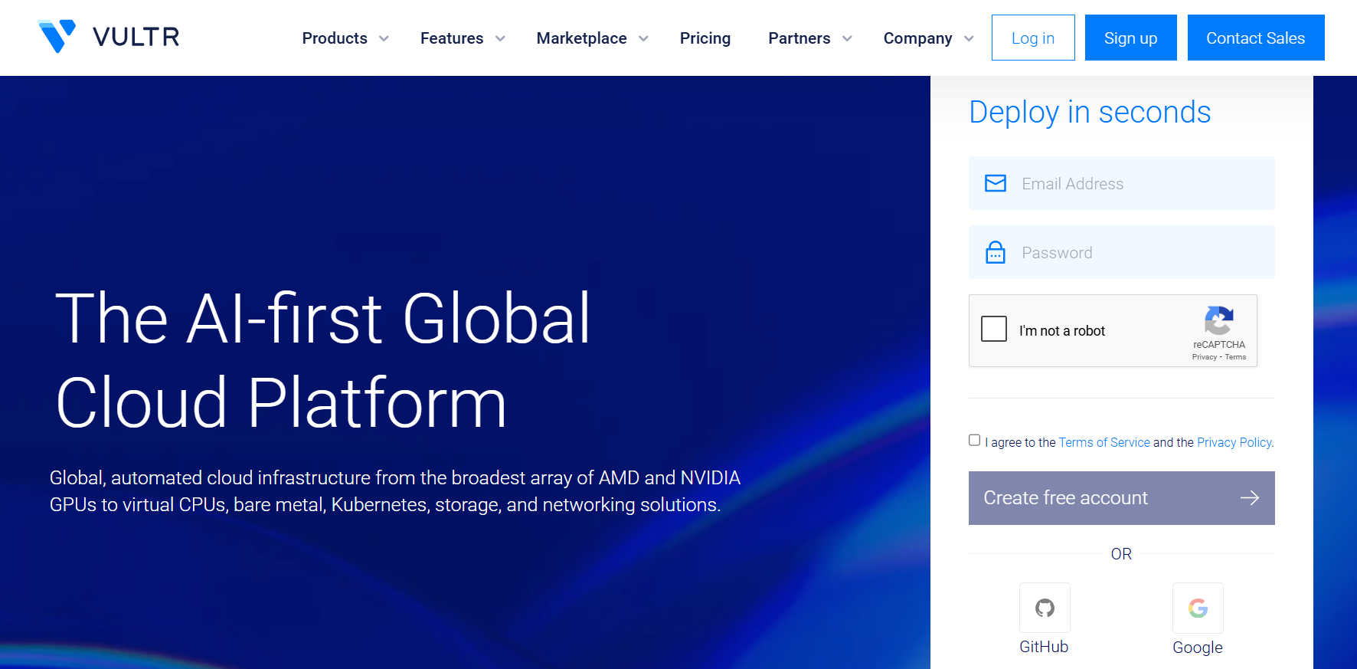Screen dimensions: 1357x669
Task: Open the Company menu
Action: coord(918,38)
